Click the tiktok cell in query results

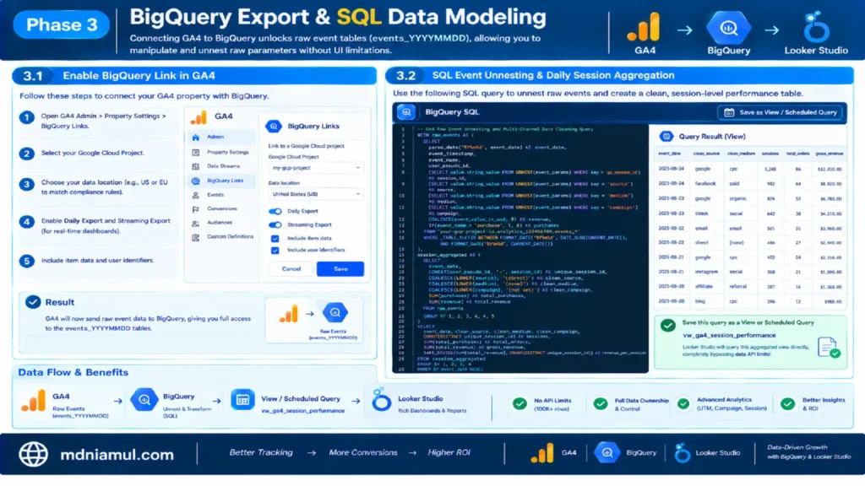click(701, 213)
